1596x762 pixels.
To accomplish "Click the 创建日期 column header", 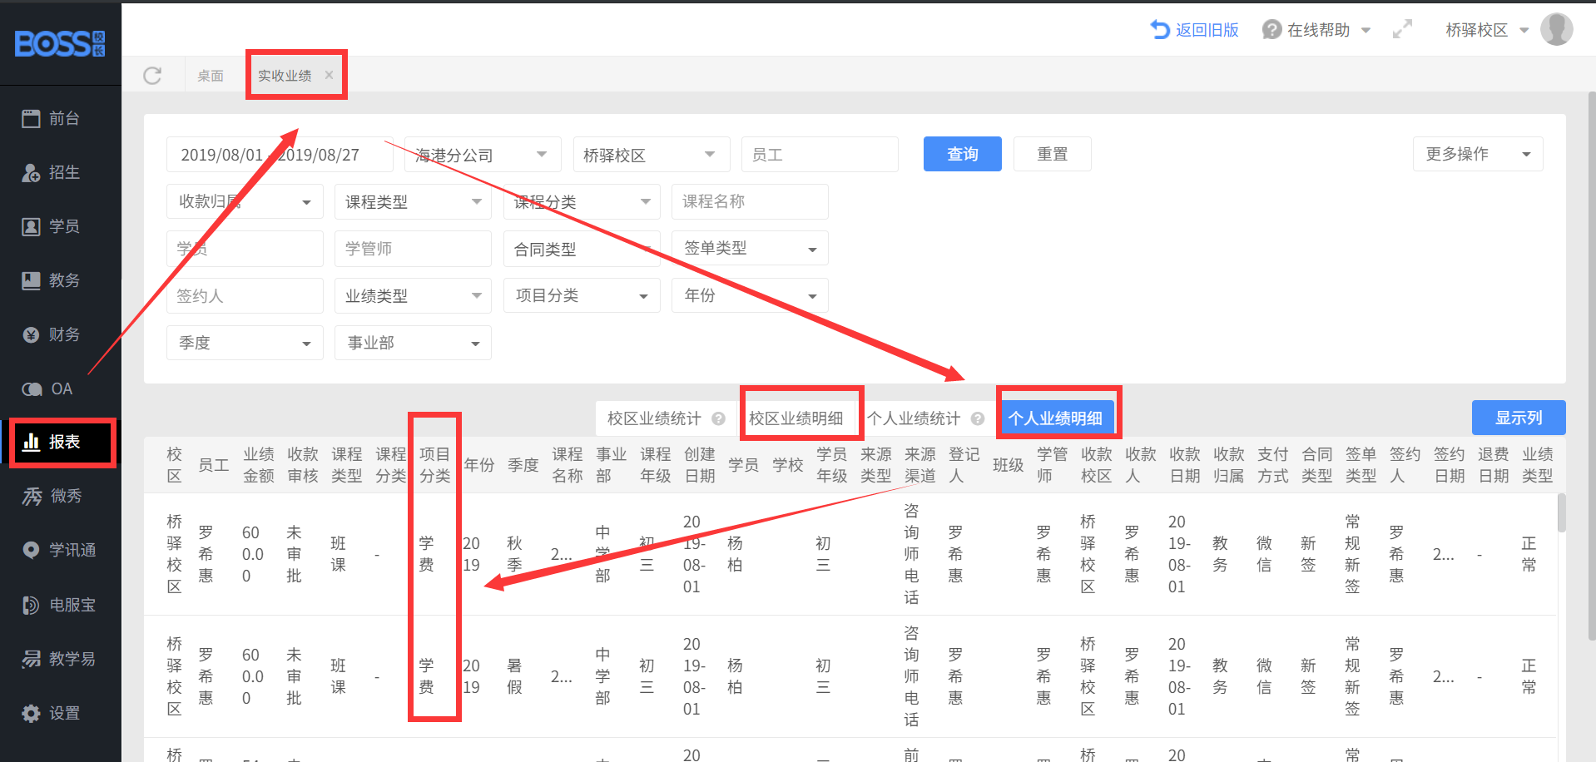I will 700,465.
